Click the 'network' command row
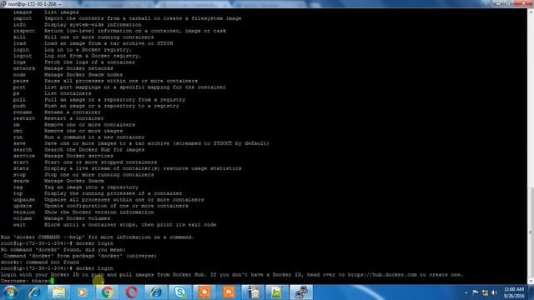 point(63,68)
